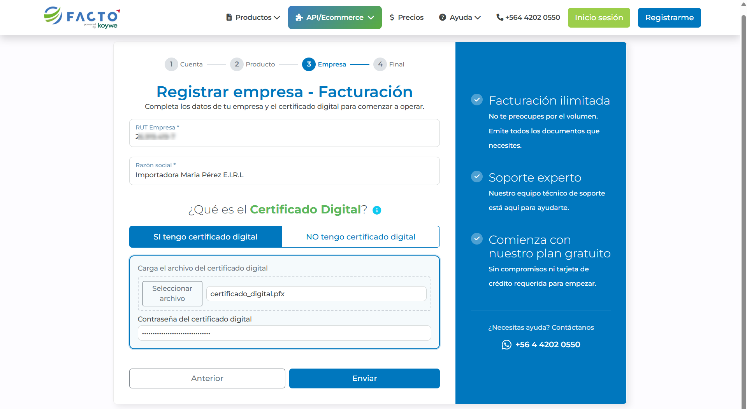The height and width of the screenshot is (409, 747).
Task: Expand the API/Ecommerce chevron arrow
Action: coord(371,18)
